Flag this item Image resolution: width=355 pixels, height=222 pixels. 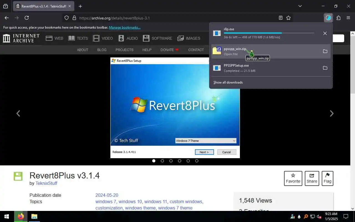[x=328, y=178]
